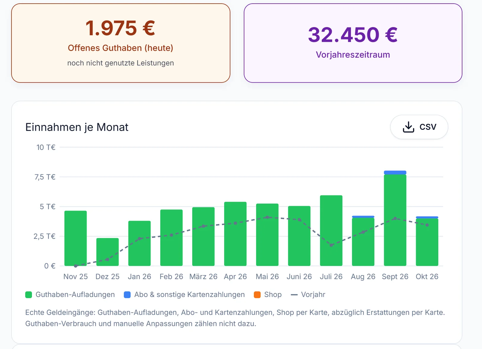Viewport: 482px width, 349px height.
Task: Select the Feb 26 bar
Action: [x=171, y=237]
